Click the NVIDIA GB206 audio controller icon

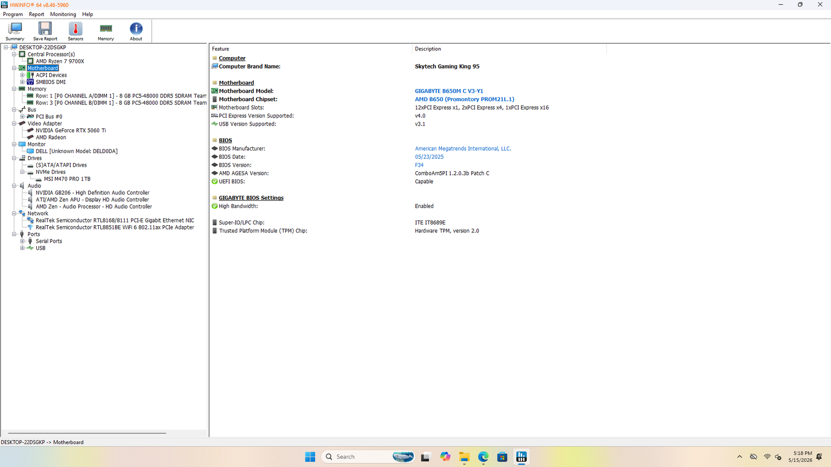[x=31, y=193]
